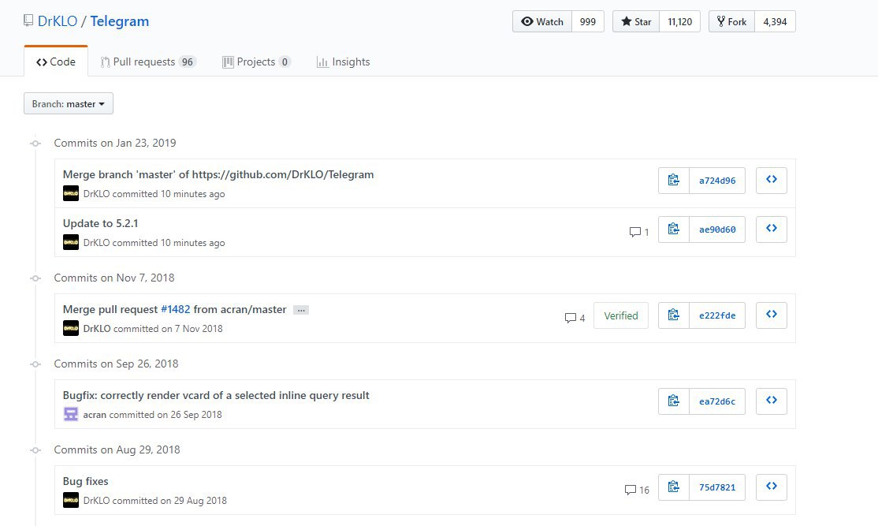
Task: Open DrKLO owner profile link
Action: click(58, 21)
